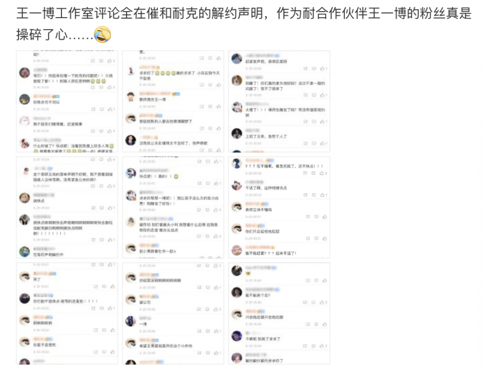Image resolution: width=484 pixels, height=366 pixels.
Task: Open thumbnail with comment 快点吧！！真的！！
Action: click(x=173, y=207)
